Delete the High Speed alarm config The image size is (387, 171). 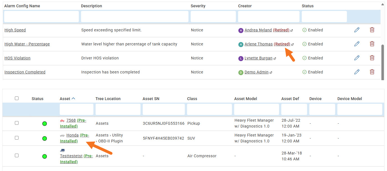point(372,30)
